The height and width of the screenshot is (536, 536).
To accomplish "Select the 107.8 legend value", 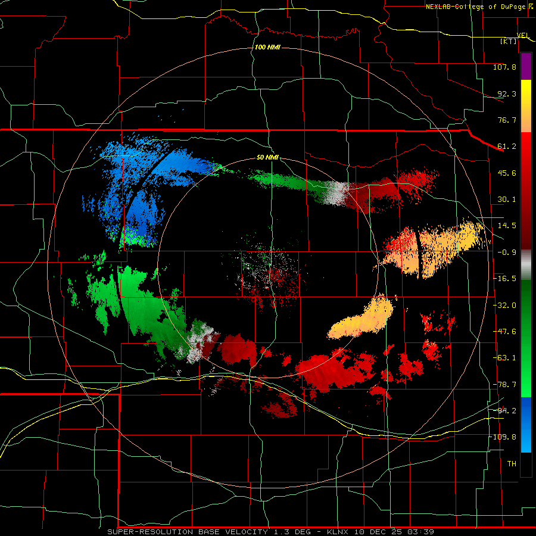I will click(x=504, y=67).
